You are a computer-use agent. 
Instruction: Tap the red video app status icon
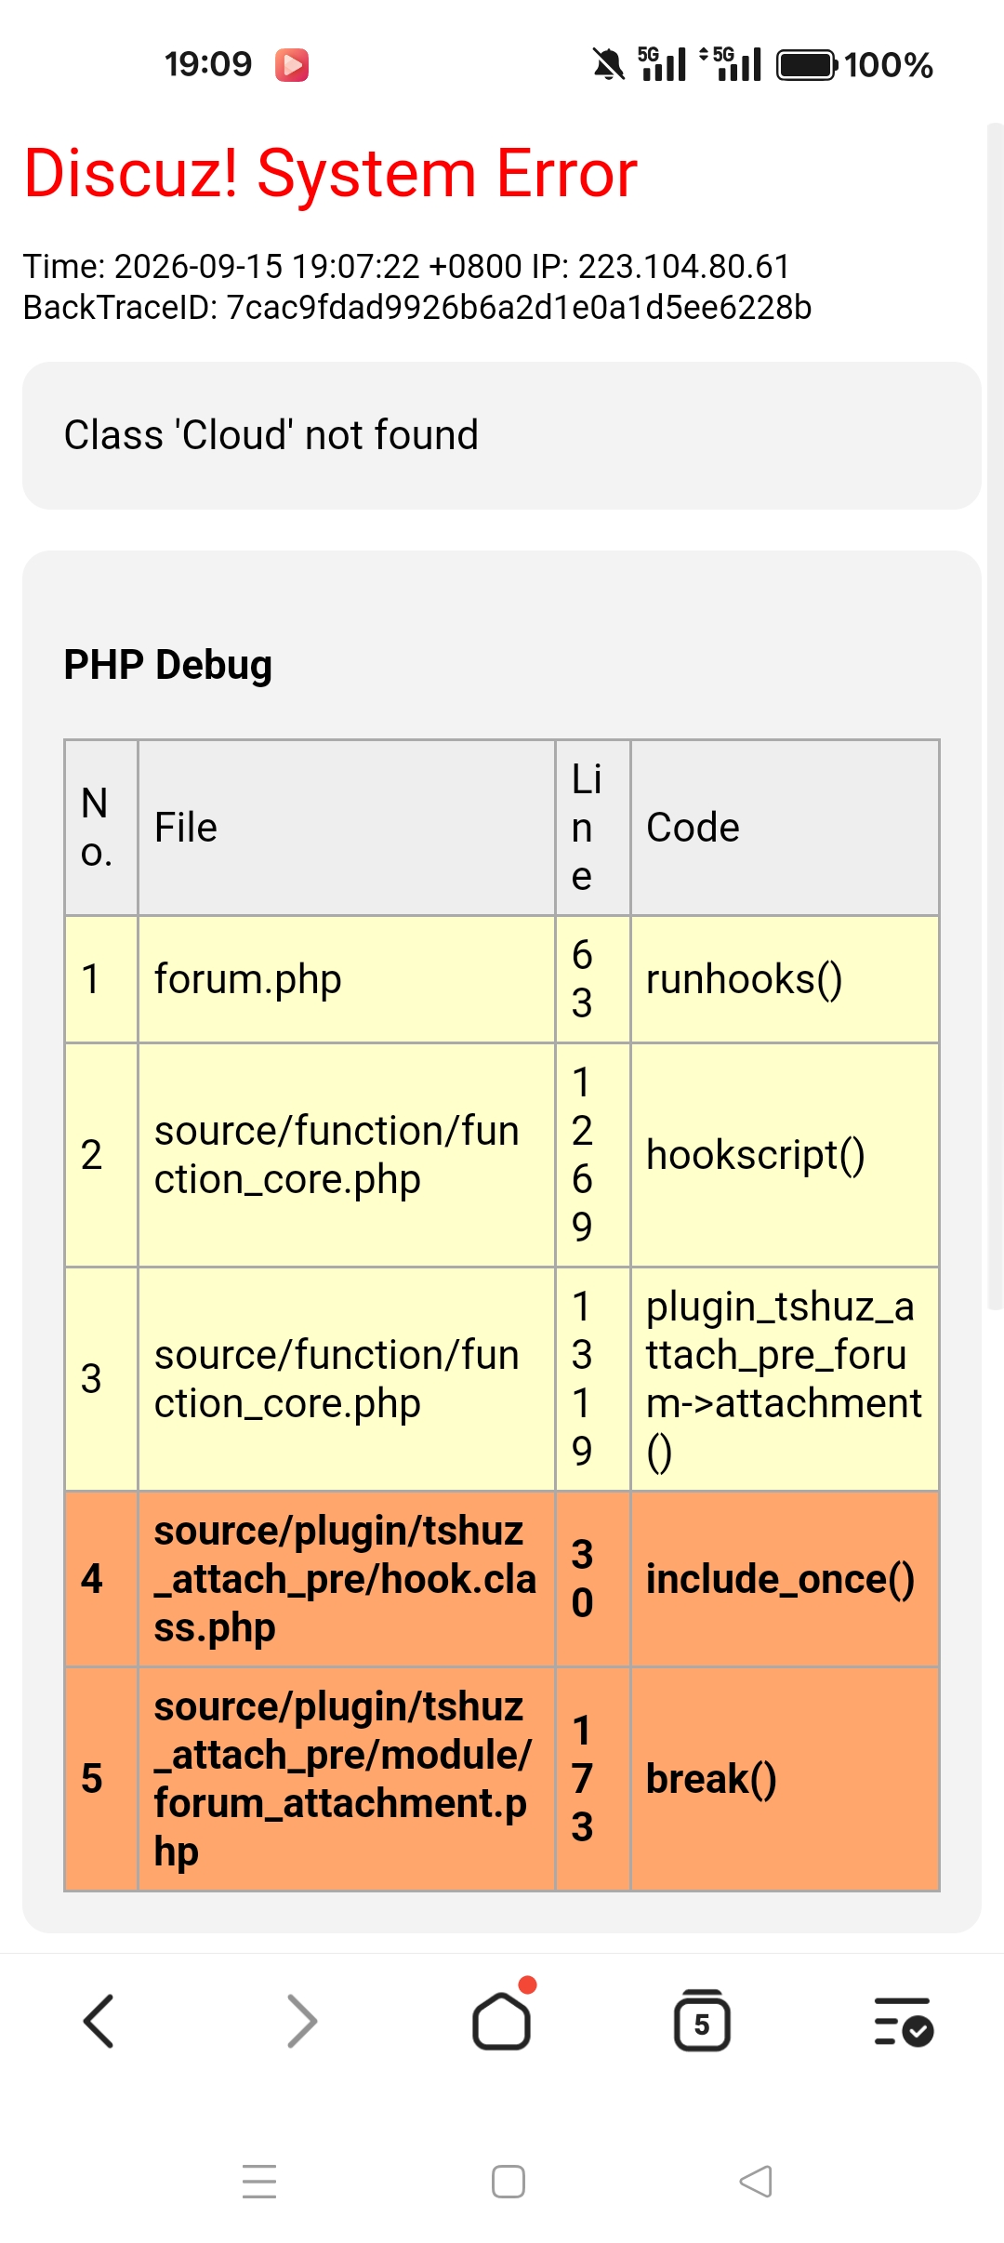292,65
